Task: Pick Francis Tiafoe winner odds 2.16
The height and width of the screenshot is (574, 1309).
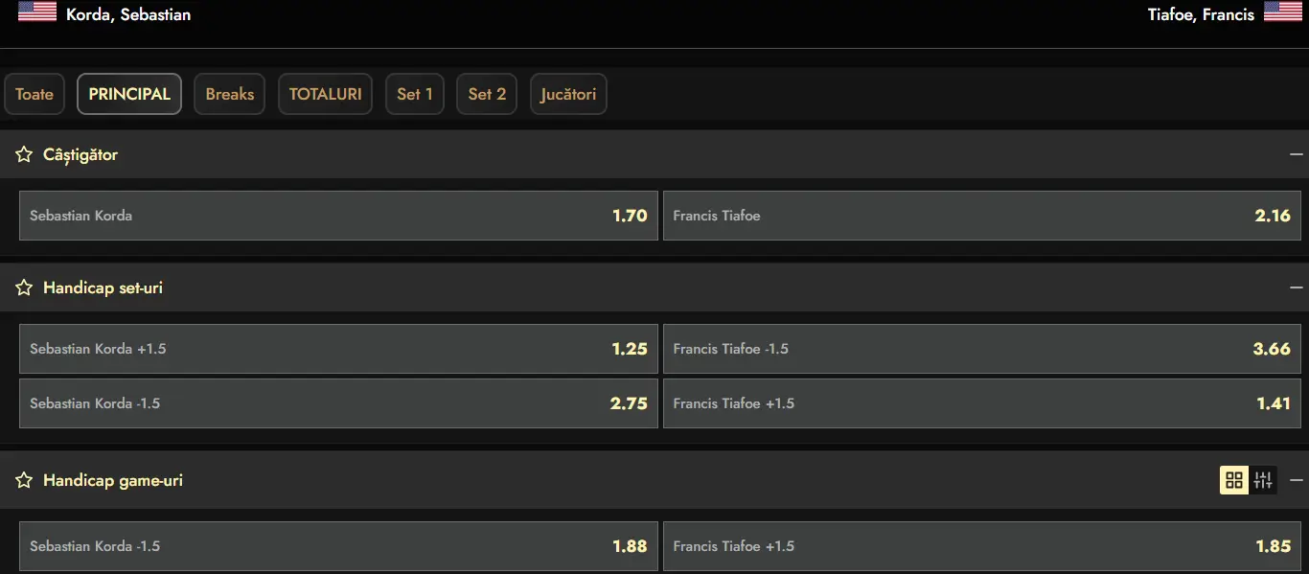Action: pyautogui.click(x=981, y=216)
